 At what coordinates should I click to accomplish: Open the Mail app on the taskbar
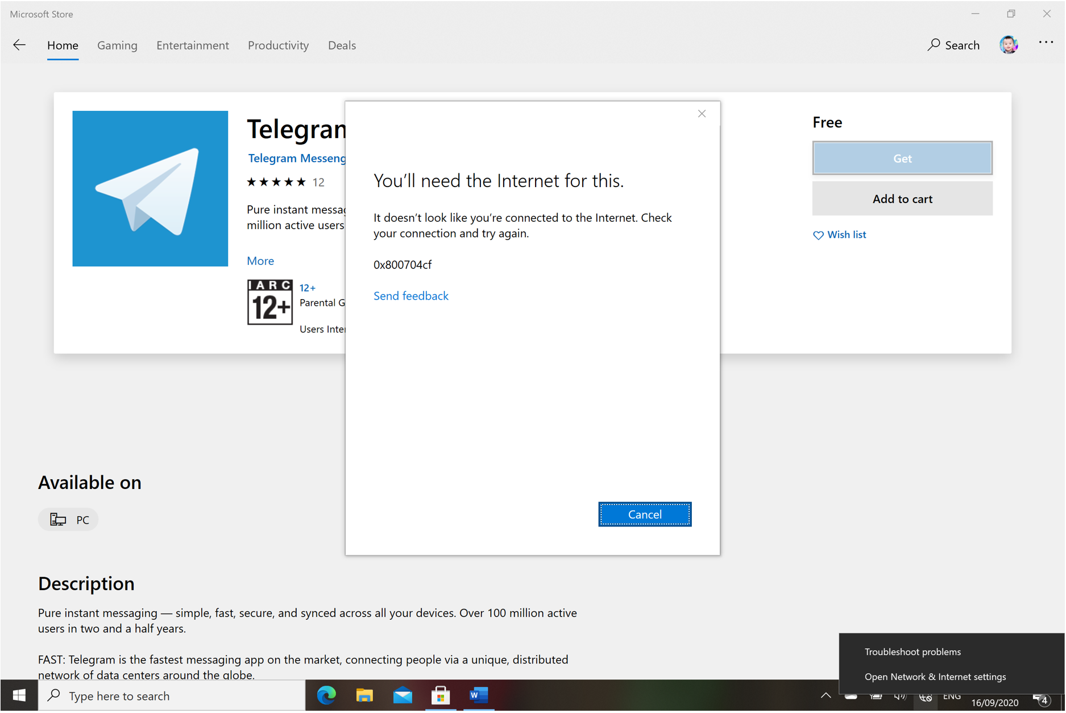pos(403,695)
